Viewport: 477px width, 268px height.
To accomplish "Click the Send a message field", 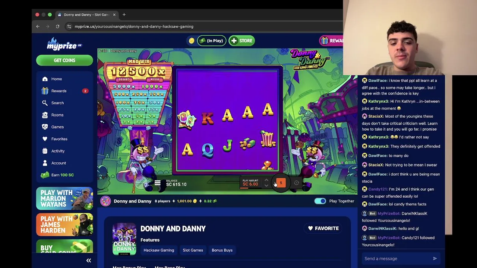I will point(396,259).
